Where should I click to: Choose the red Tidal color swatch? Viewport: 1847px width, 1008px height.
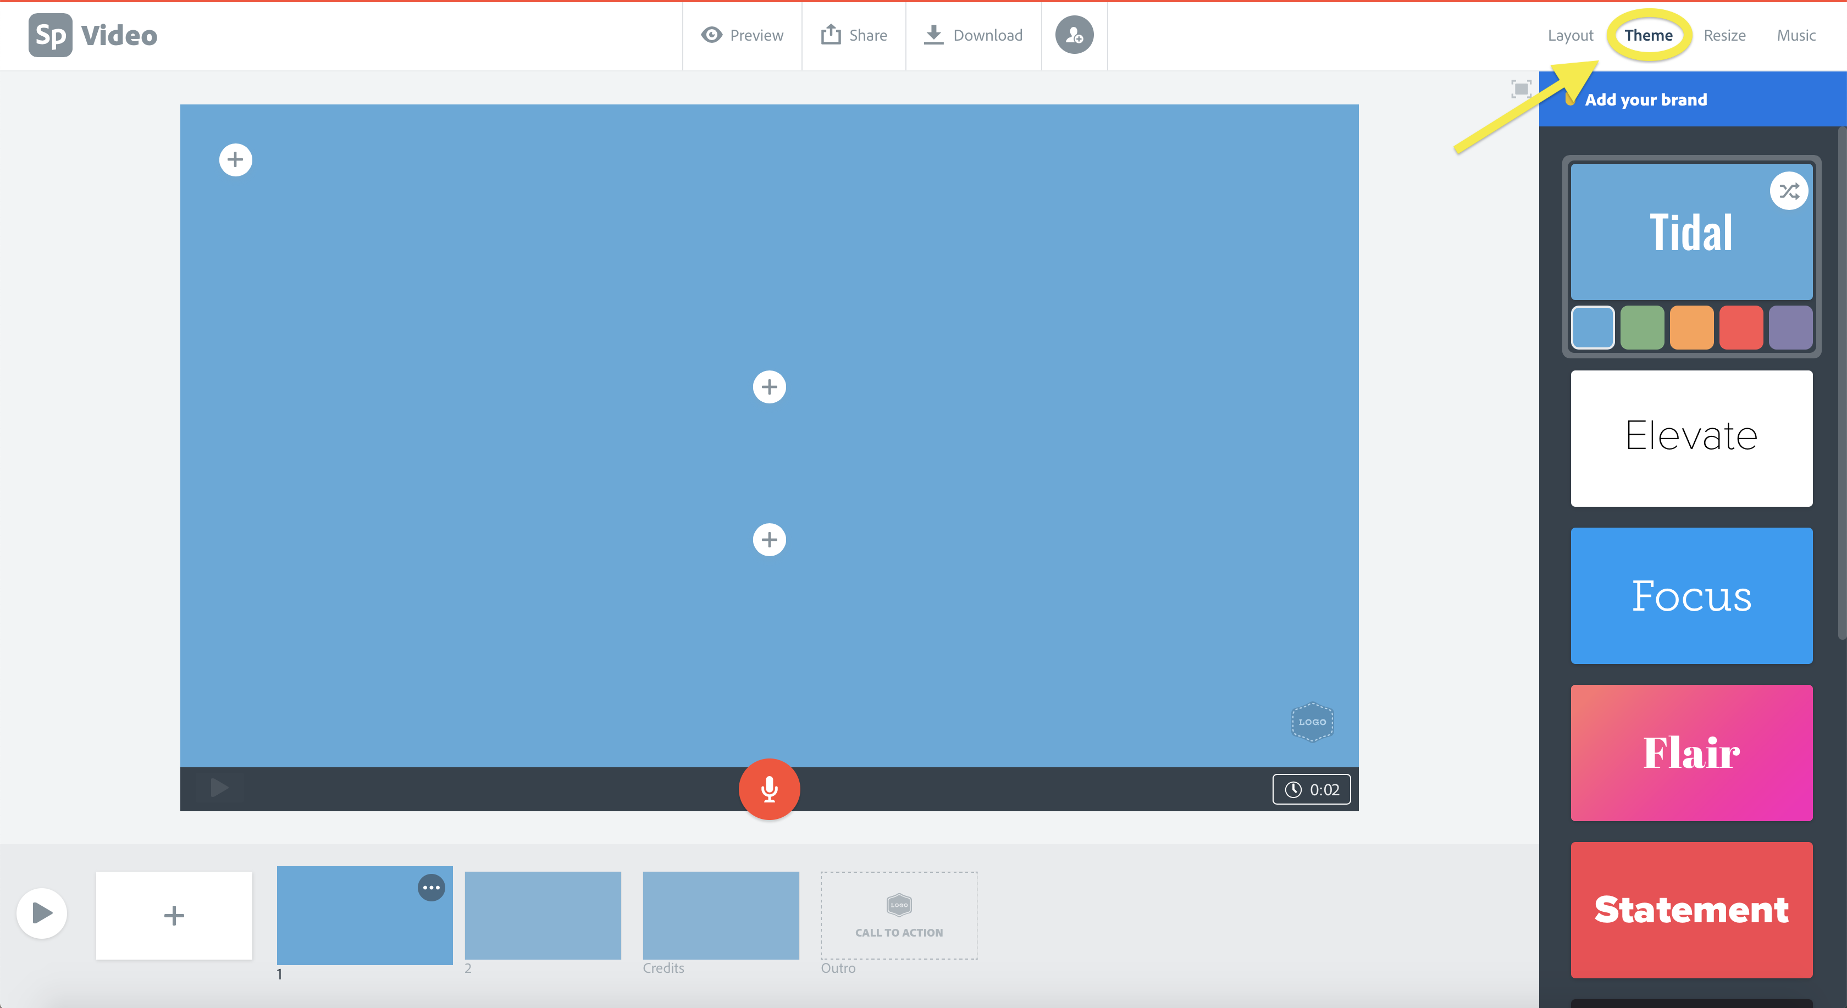1741,328
